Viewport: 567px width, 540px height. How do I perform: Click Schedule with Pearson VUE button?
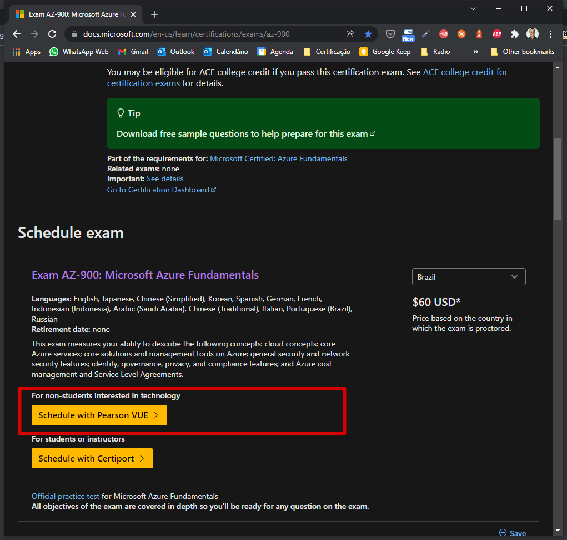coord(99,415)
